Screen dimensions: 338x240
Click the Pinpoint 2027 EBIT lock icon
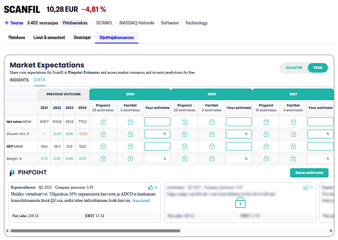click(266, 146)
